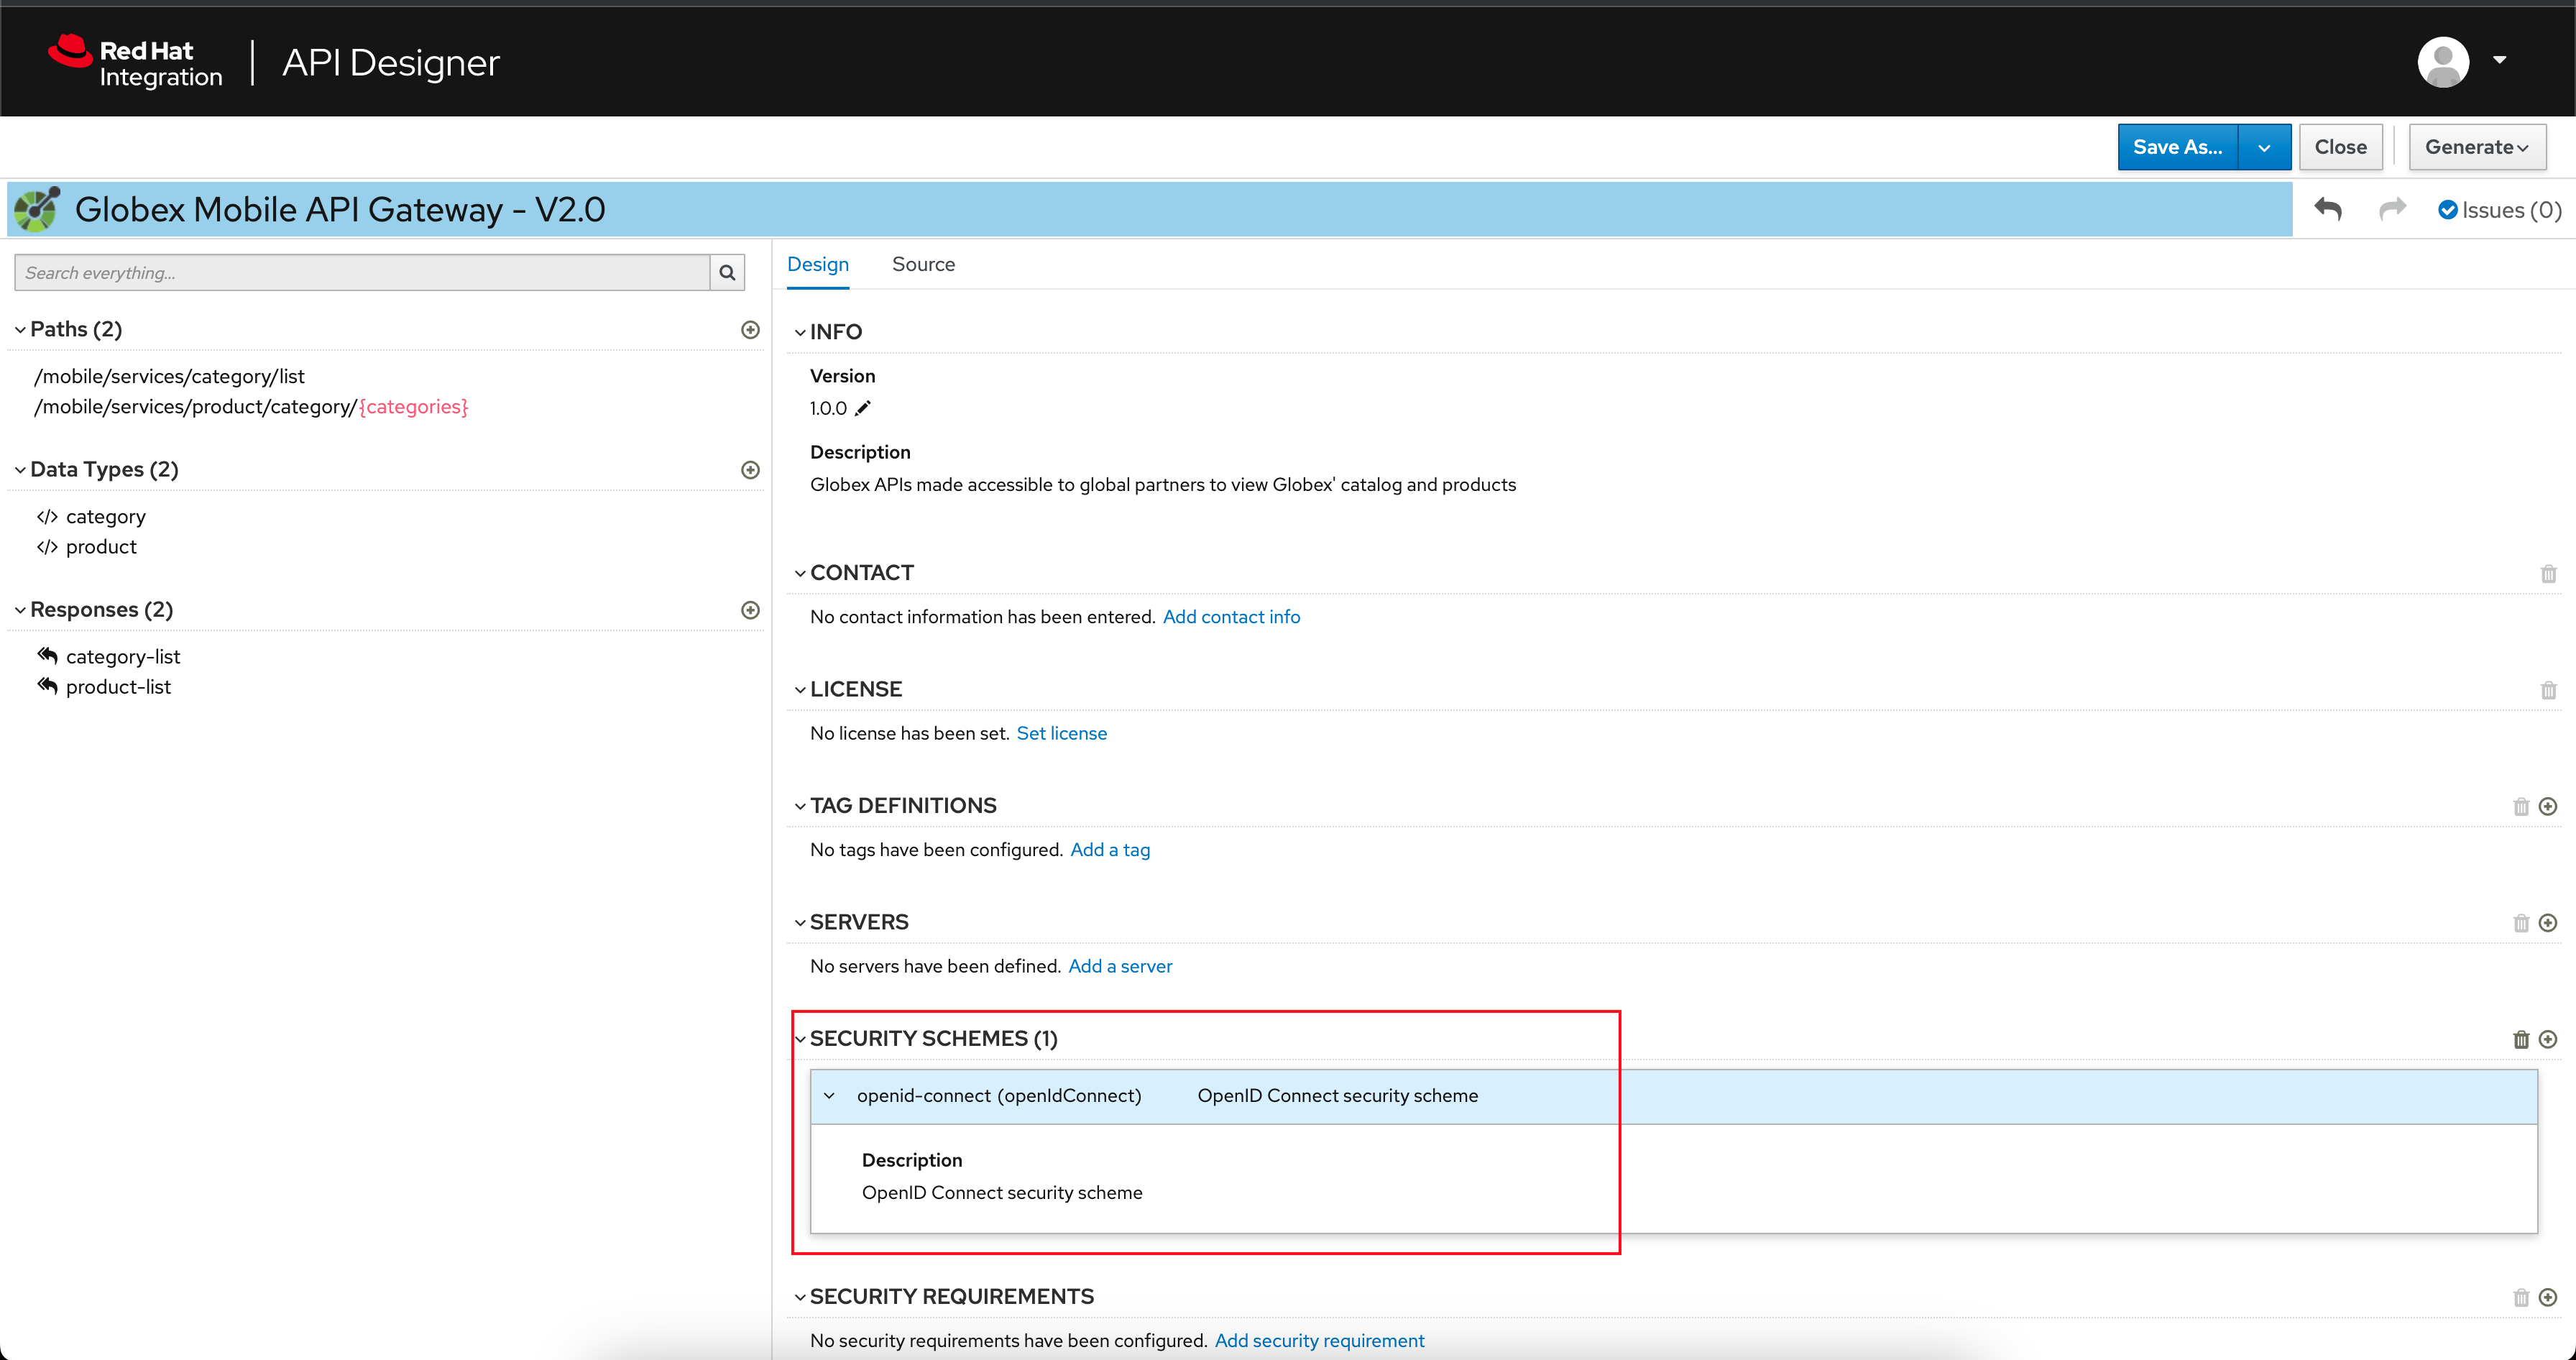The width and height of the screenshot is (2576, 1360).
Task: Switch to the Design tab
Action: coord(818,264)
